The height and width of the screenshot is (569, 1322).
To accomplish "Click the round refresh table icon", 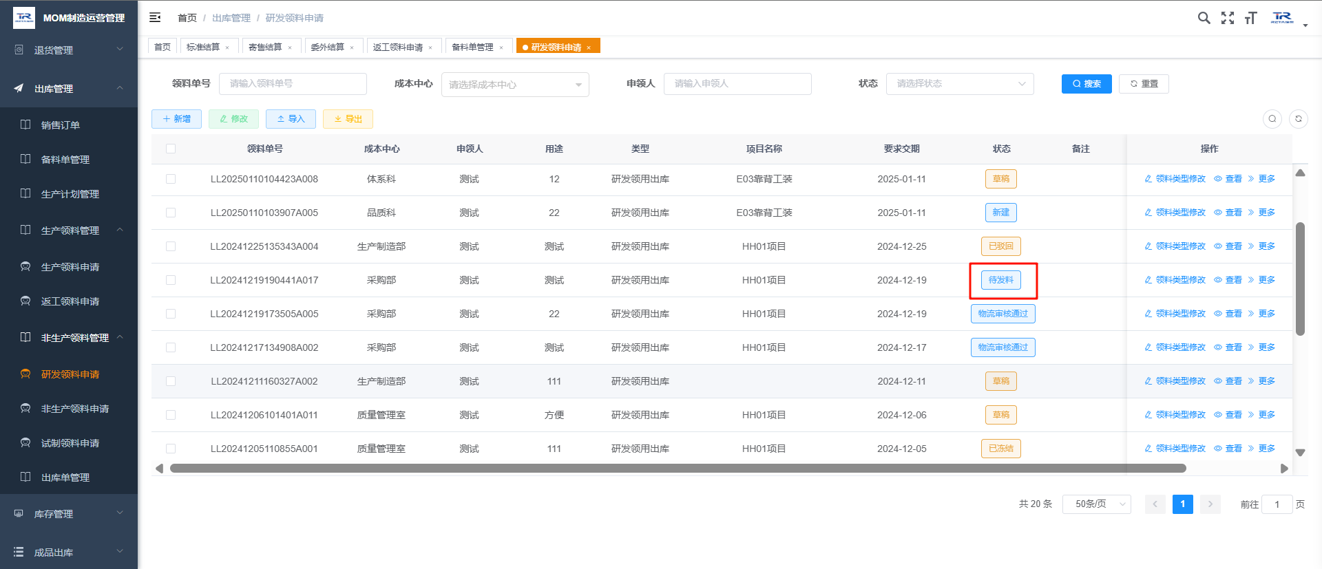I will click(x=1299, y=119).
